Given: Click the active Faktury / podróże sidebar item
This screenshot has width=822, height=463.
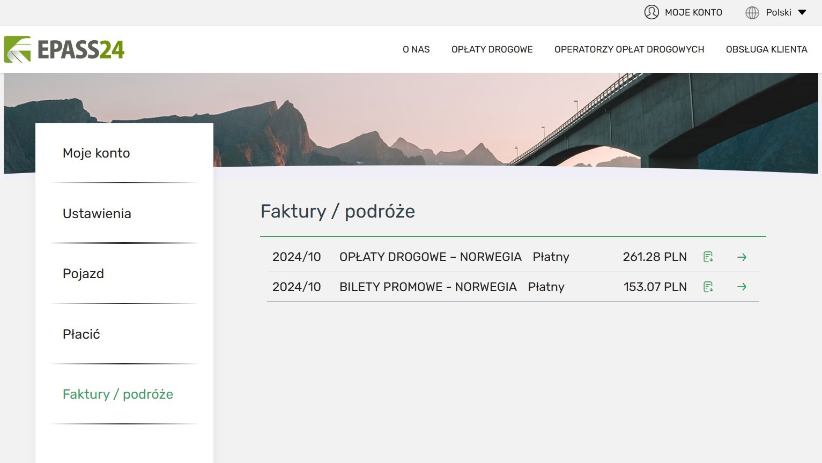Looking at the screenshot, I should pos(118,394).
